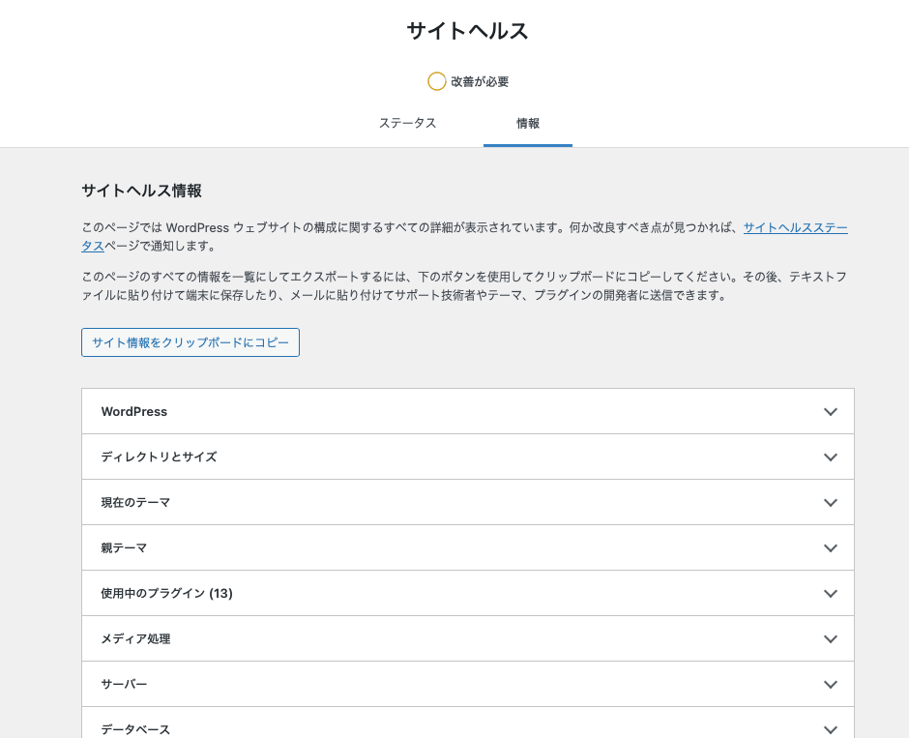Click the サーバー title text
This screenshot has height=738, width=909.
pos(124,684)
